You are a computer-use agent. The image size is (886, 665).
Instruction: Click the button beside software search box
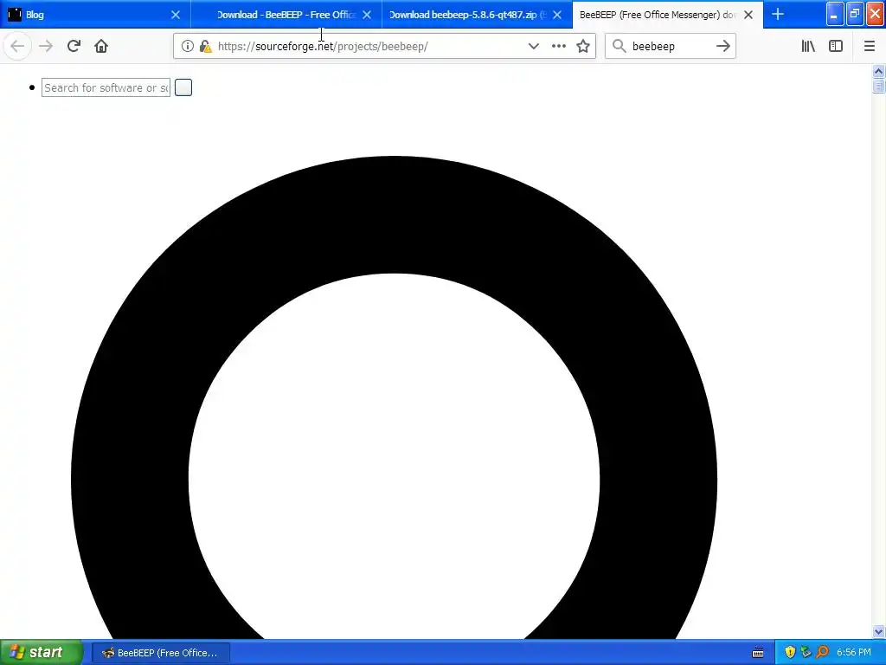coord(183,87)
